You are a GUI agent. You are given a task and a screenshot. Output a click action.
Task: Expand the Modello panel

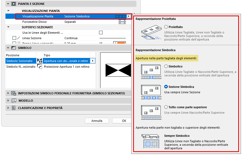(x=8, y=101)
